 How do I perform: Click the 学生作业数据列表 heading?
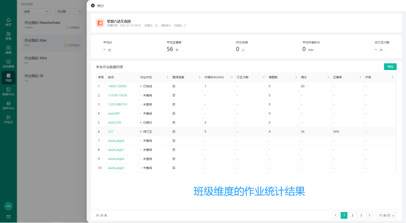coord(110,67)
